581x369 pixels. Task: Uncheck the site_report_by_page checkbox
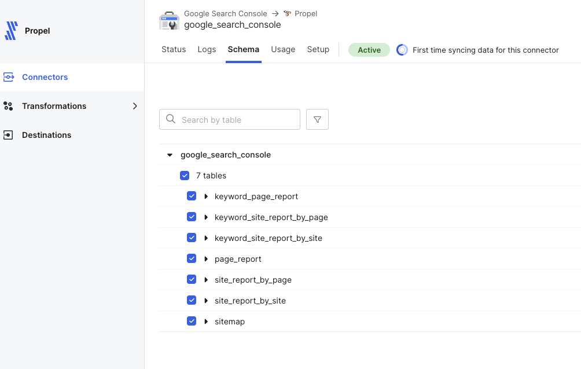(x=192, y=279)
